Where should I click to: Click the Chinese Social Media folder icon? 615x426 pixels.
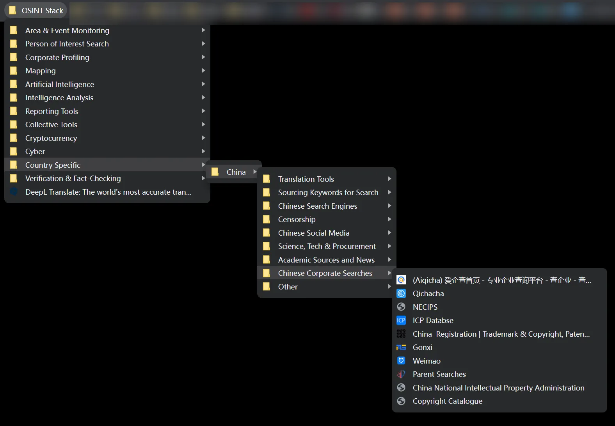pos(267,233)
